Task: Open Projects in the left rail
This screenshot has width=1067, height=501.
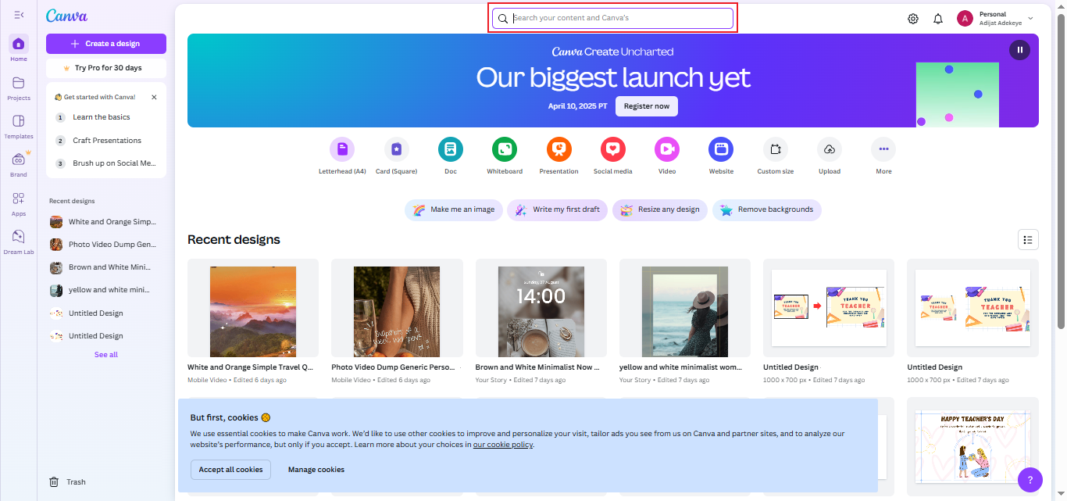Action: (19, 88)
